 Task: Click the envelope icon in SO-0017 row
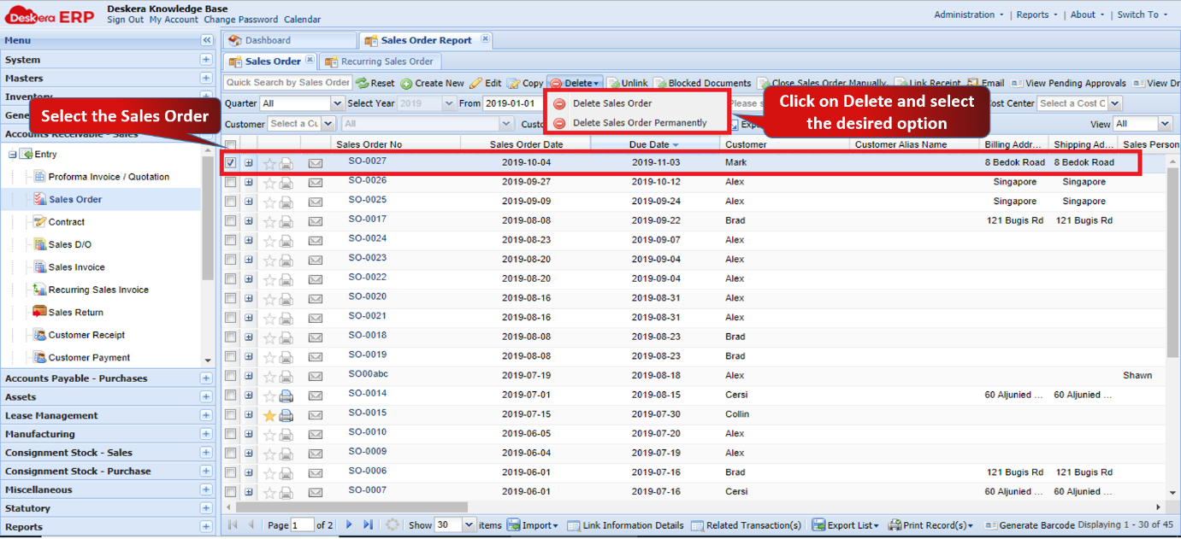316,221
